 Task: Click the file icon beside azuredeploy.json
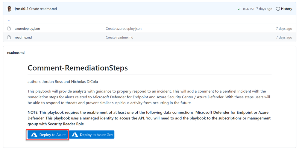point(9,29)
